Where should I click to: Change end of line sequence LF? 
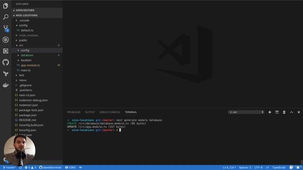click(267, 168)
